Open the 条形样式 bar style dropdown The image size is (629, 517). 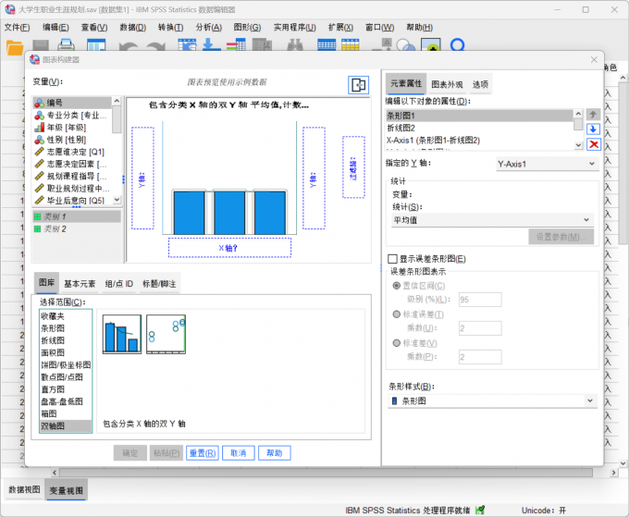pyautogui.click(x=491, y=400)
